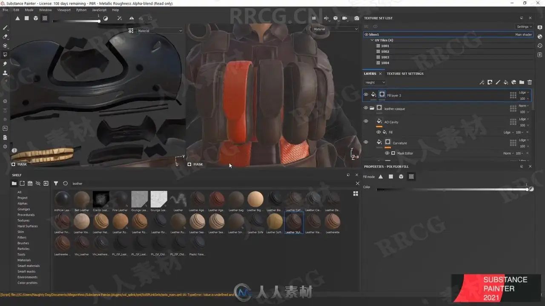Hide the Curvature layer

point(365,142)
